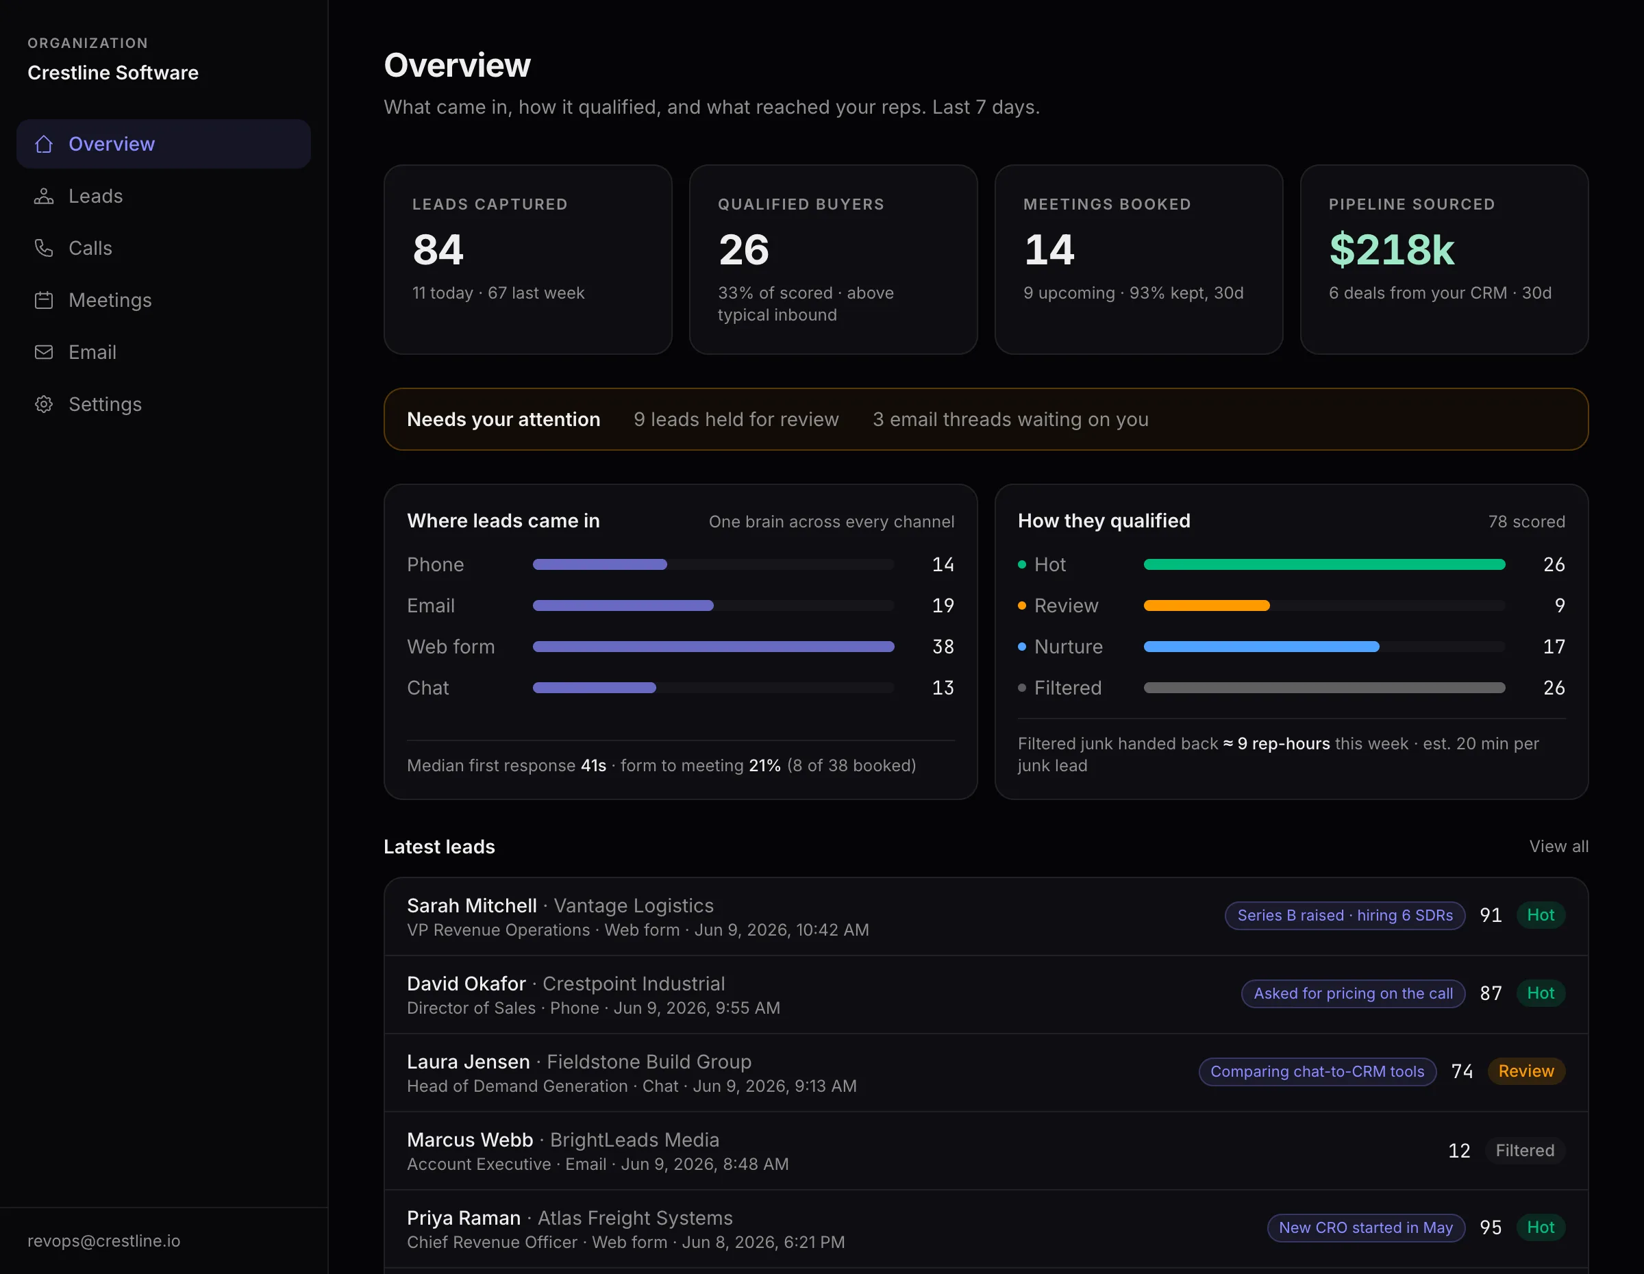
Task: Click the Web form channel bar
Action: [x=713, y=647]
